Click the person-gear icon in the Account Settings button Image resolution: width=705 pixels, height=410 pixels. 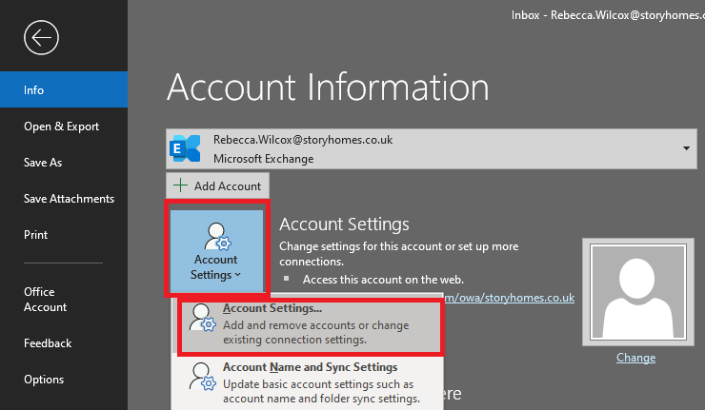point(217,236)
